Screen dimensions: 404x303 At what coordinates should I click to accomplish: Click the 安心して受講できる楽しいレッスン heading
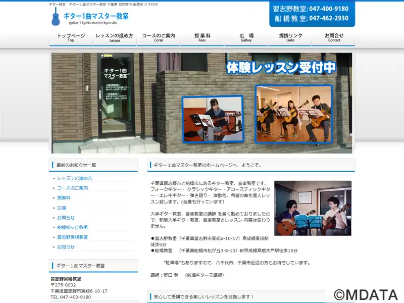pos(204,297)
